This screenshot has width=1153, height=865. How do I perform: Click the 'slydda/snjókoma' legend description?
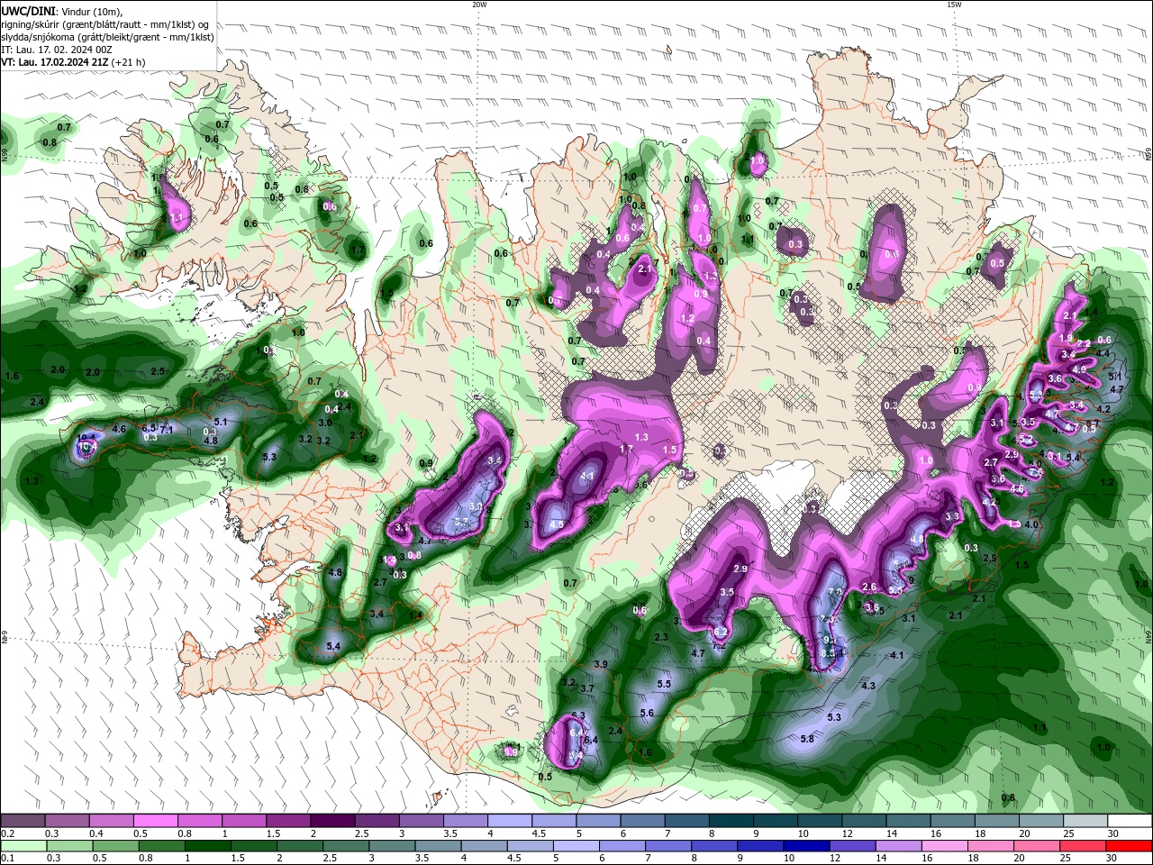point(38,37)
